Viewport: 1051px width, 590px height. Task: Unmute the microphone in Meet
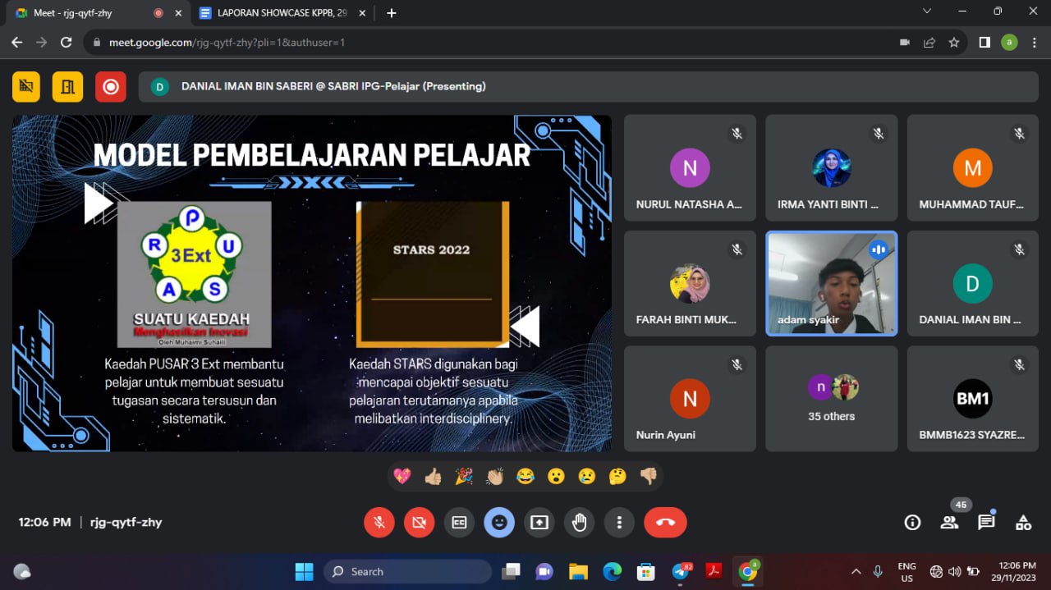379,523
